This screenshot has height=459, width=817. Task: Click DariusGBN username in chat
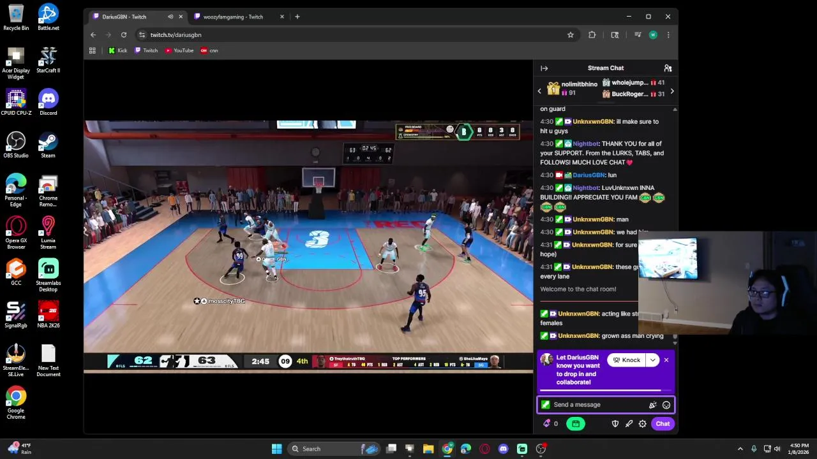coord(588,175)
